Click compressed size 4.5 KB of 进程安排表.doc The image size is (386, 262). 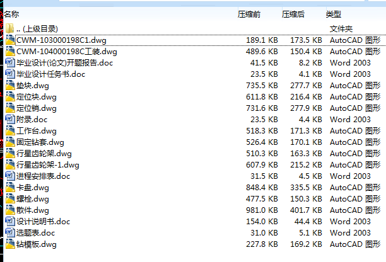click(x=310, y=176)
